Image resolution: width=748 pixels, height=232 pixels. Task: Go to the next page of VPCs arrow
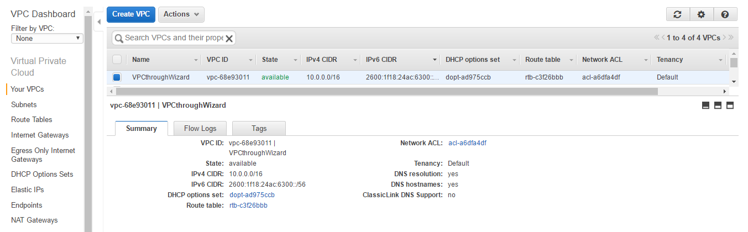click(x=724, y=38)
